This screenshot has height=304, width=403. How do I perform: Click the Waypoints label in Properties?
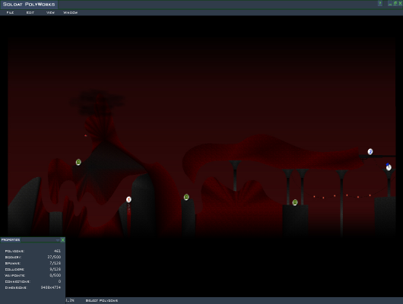coord(14,275)
